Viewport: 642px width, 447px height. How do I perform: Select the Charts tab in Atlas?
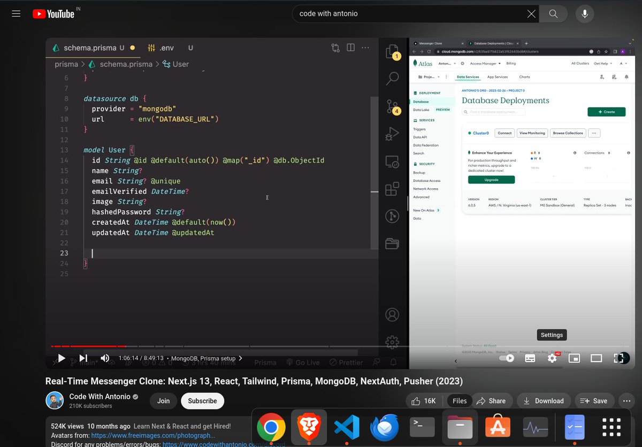click(x=524, y=77)
